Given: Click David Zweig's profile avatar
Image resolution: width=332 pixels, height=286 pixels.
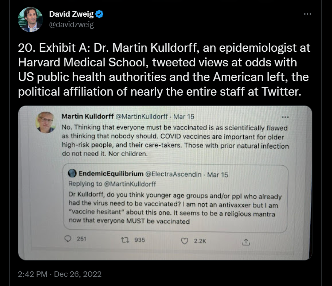Looking at the screenshot, I should tap(30, 20).
